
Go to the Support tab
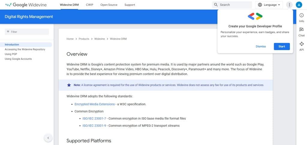130,5
